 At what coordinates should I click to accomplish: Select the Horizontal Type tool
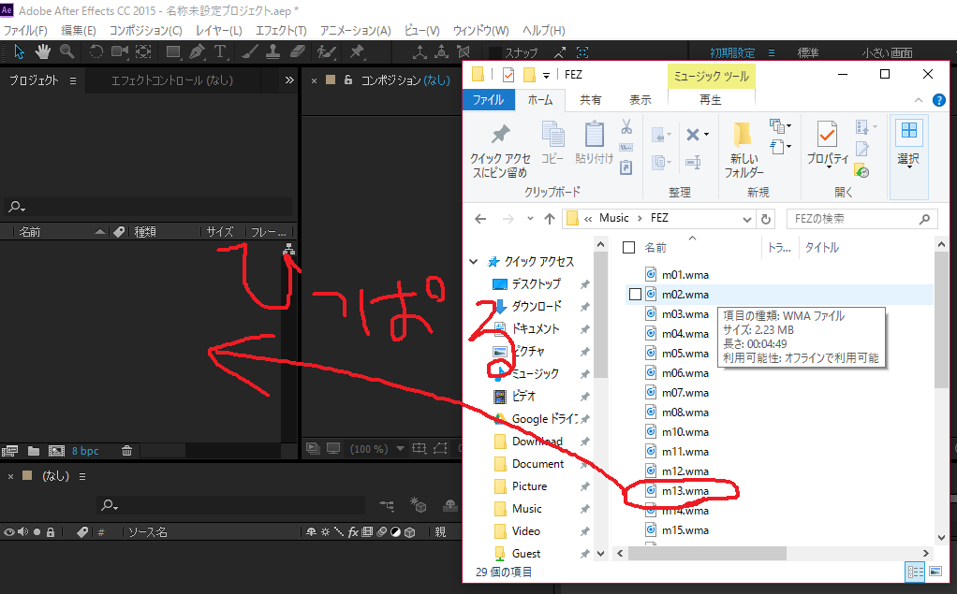tap(220, 51)
